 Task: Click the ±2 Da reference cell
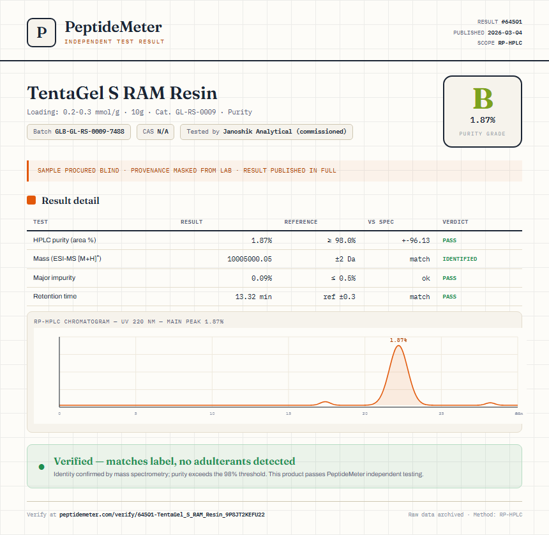pos(345,259)
